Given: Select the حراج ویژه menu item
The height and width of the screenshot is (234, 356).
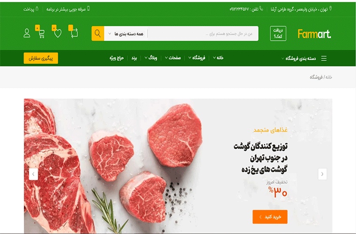Looking at the screenshot, I should 117,58.
